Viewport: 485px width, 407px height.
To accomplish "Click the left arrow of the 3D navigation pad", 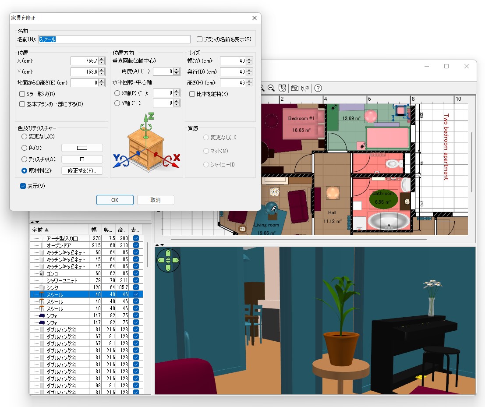I will (160, 260).
